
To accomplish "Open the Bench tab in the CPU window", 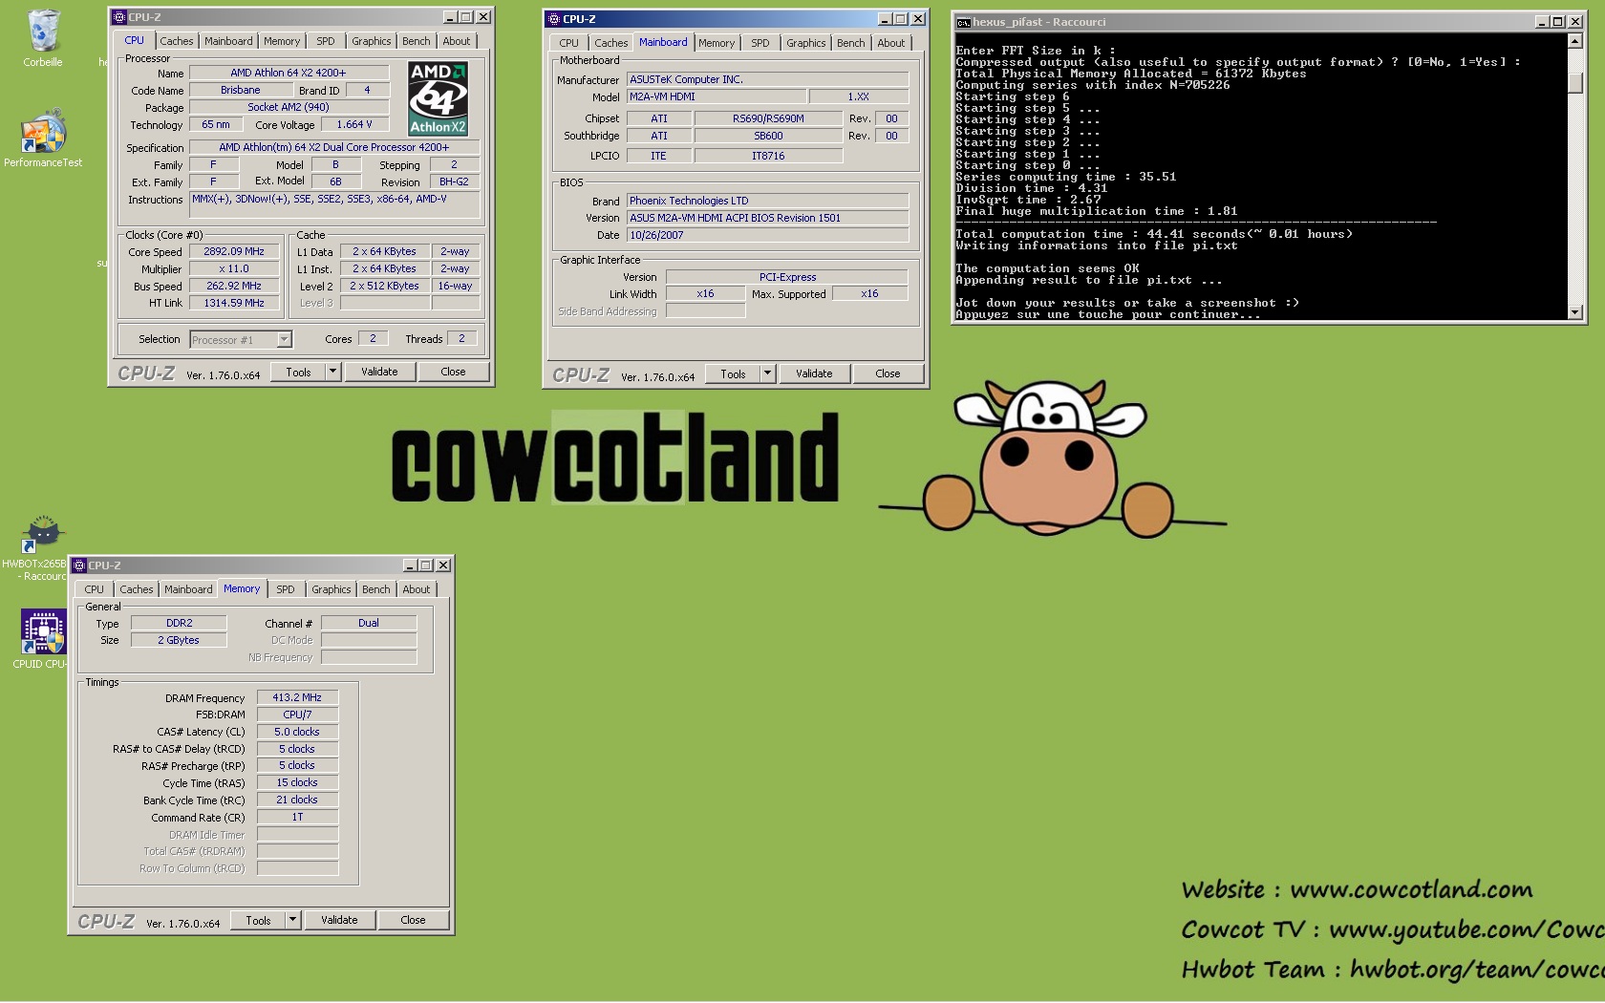I will [416, 41].
